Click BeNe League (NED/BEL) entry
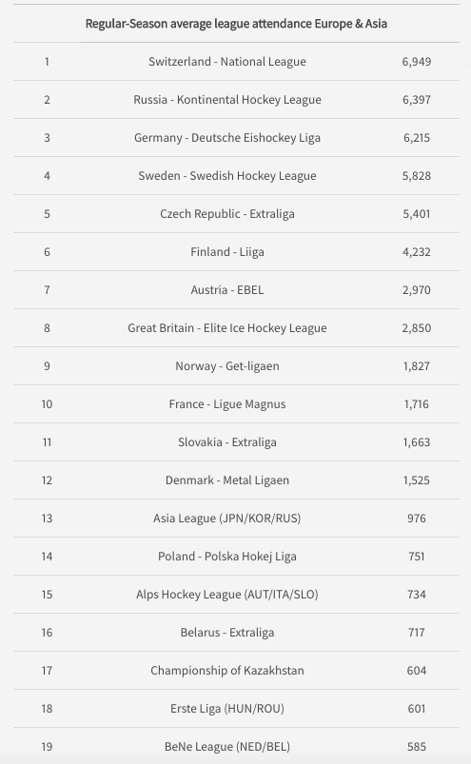 click(227, 747)
